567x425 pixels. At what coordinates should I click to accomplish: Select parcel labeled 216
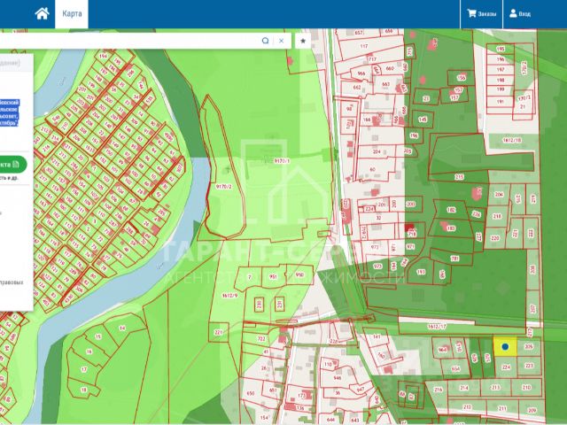[x=438, y=390]
